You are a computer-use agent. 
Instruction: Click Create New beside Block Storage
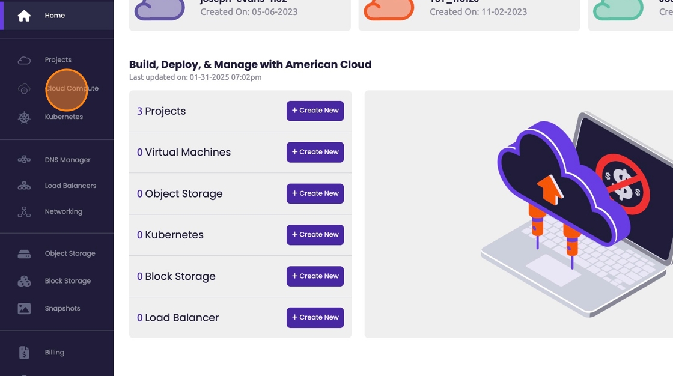(315, 276)
